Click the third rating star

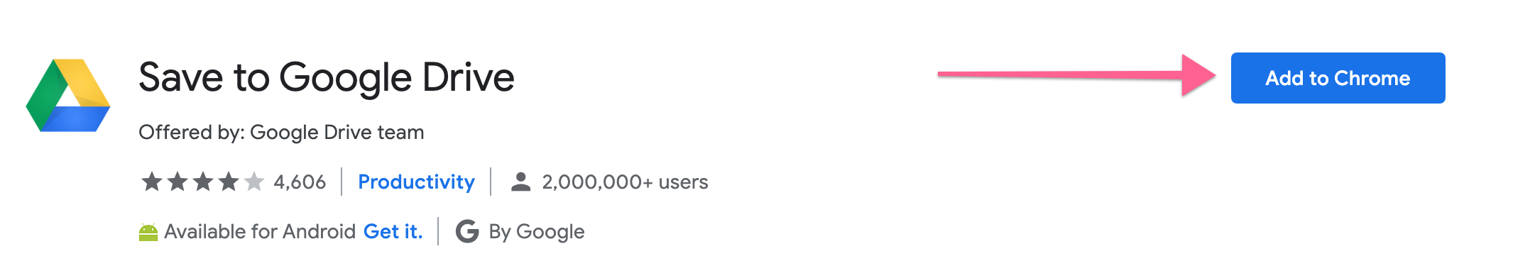203,182
